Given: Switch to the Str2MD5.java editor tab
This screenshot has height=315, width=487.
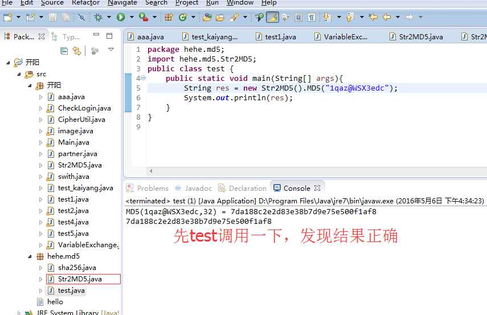Looking at the screenshot, I should (x=416, y=36).
